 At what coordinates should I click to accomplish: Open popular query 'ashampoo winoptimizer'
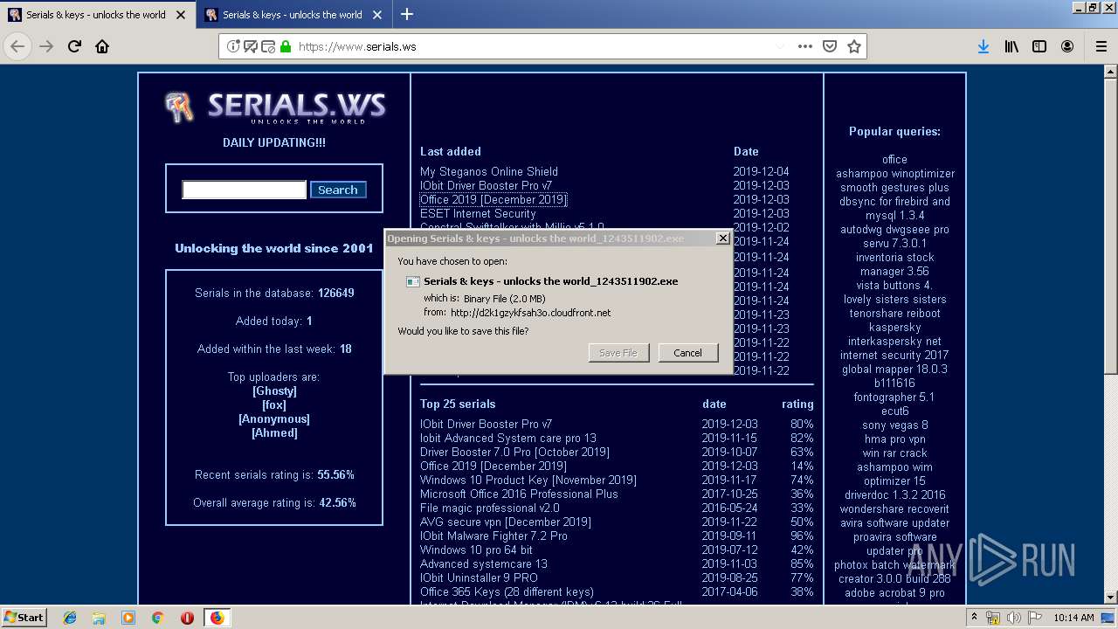tap(894, 173)
